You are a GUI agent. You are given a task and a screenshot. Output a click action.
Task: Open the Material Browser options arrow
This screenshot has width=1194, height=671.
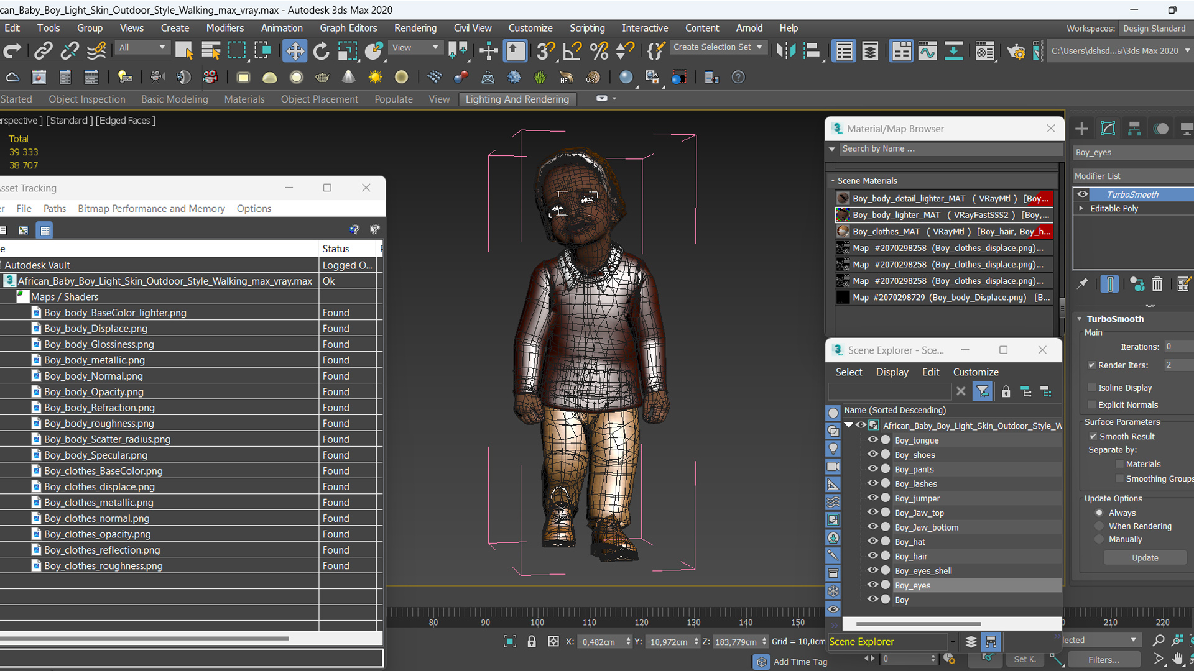[x=832, y=149]
